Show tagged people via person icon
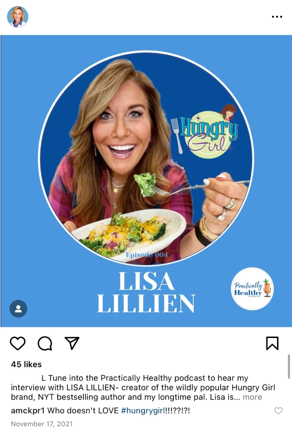The width and height of the screenshot is (292, 443). point(18,308)
